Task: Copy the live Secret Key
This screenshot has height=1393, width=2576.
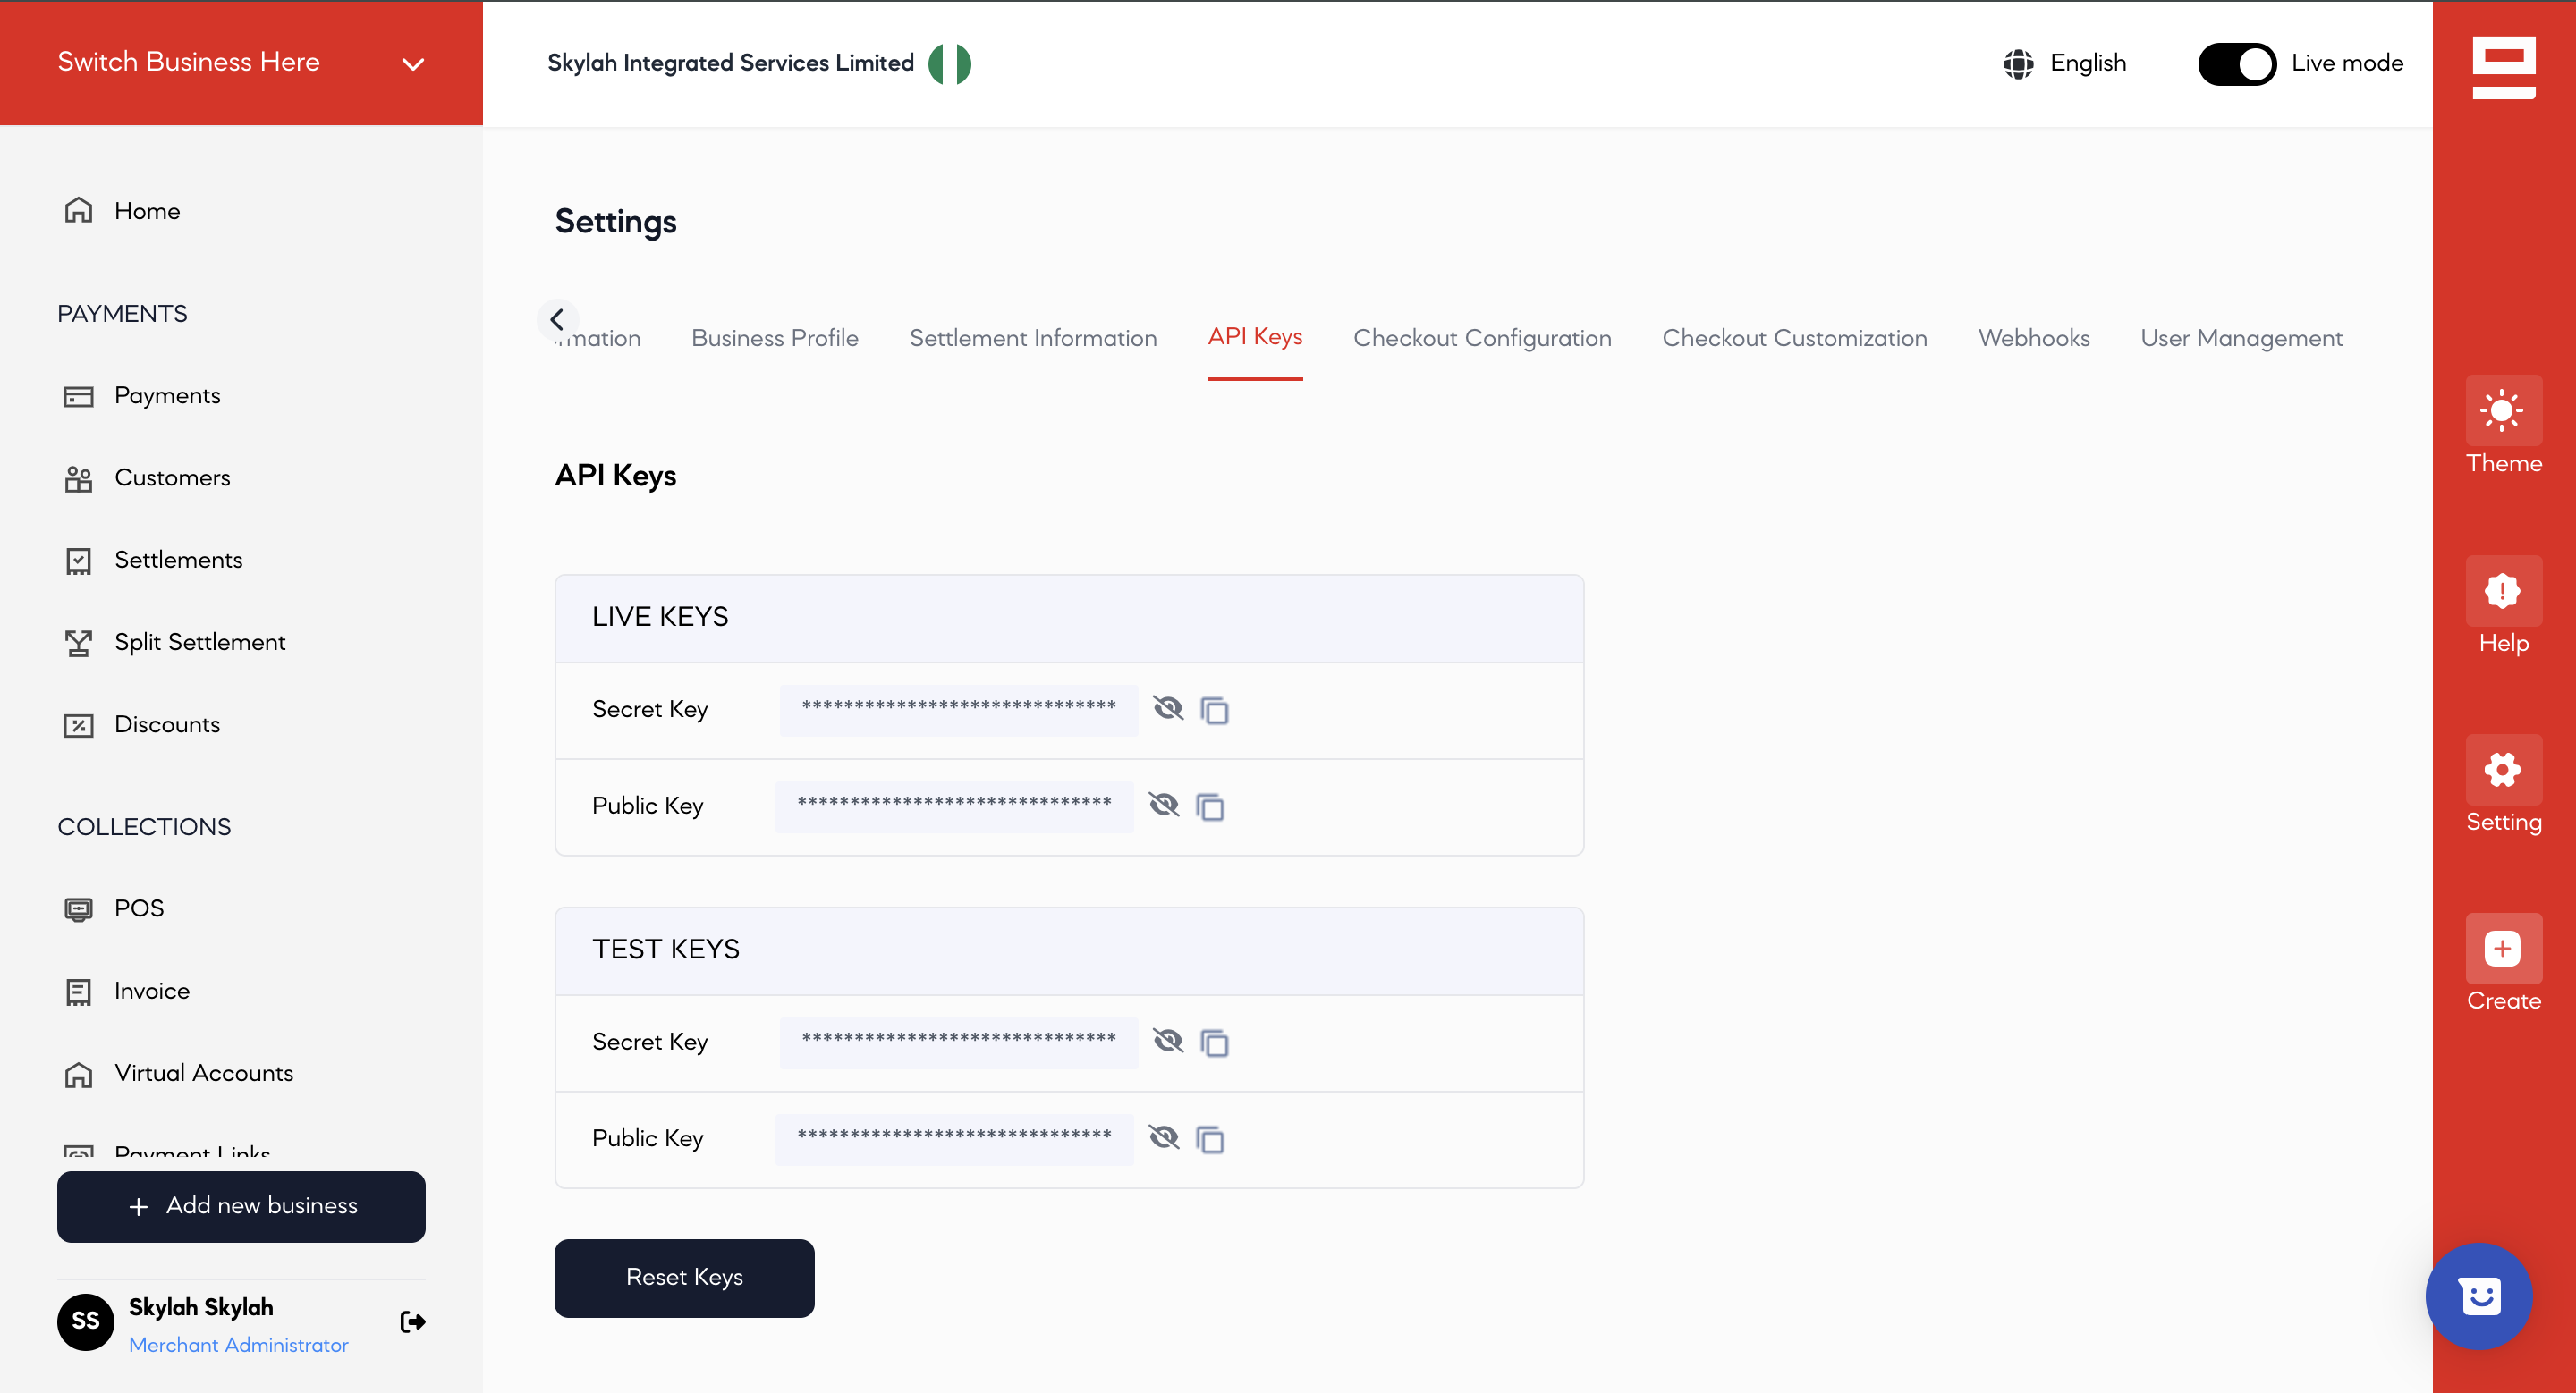Action: pyautogui.click(x=1214, y=711)
